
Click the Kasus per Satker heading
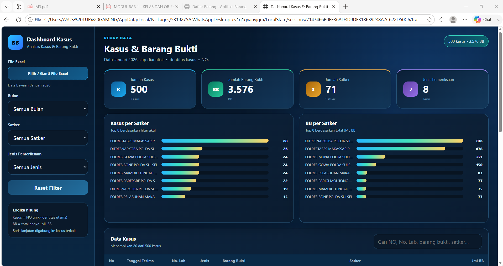point(130,123)
